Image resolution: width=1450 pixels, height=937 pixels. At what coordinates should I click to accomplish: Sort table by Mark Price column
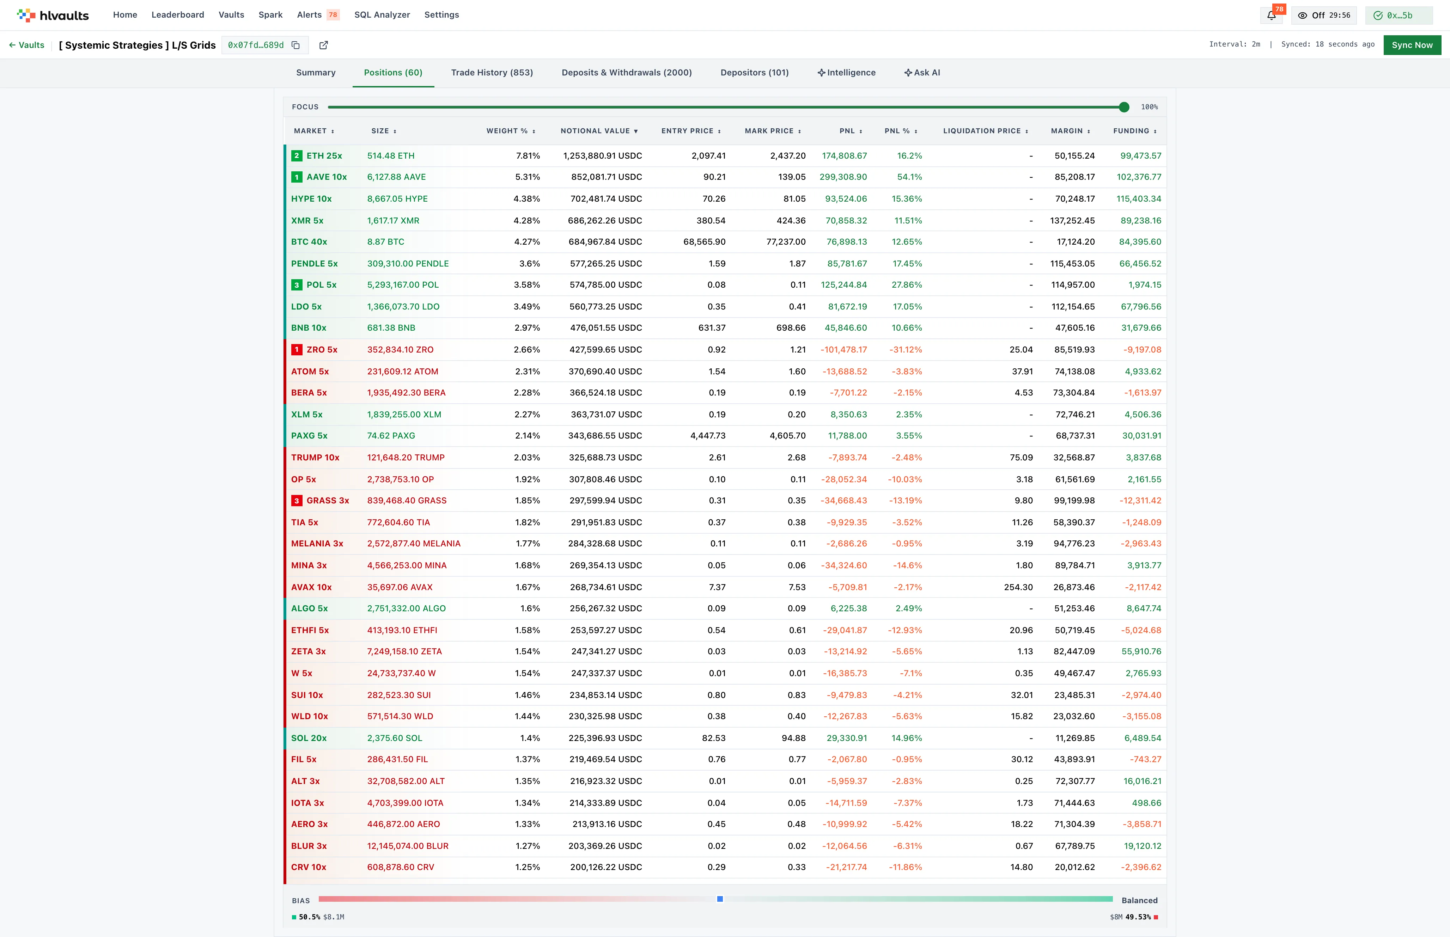point(773,131)
